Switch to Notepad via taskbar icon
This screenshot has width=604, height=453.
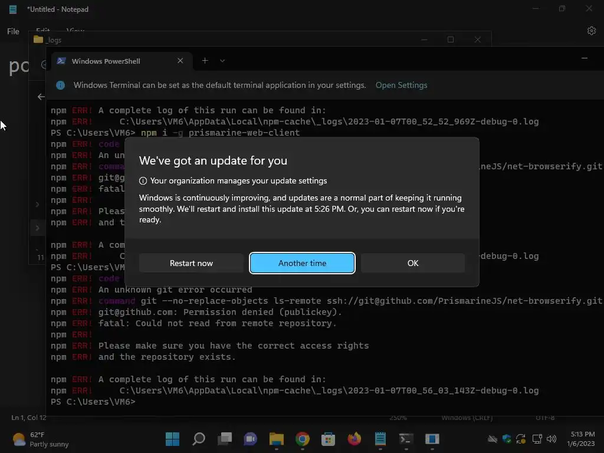click(380, 439)
